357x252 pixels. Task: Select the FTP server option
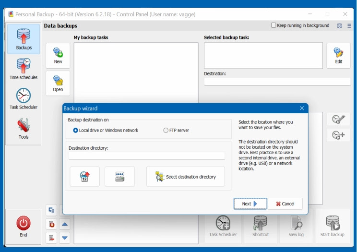(x=176, y=131)
